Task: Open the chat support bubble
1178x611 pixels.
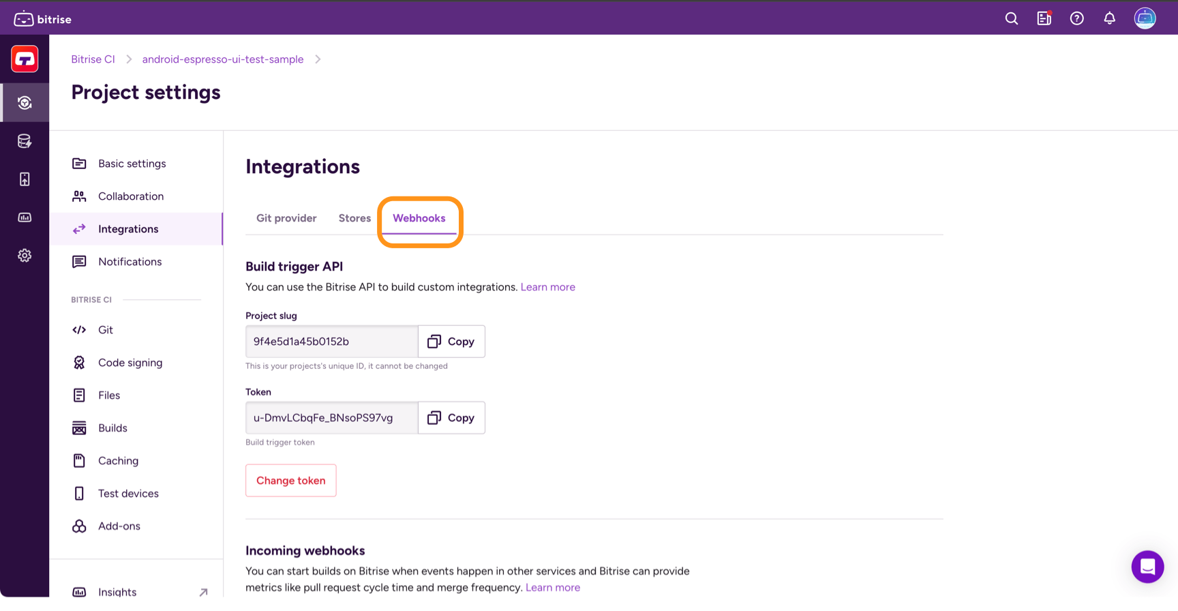Action: [1148, 567]
